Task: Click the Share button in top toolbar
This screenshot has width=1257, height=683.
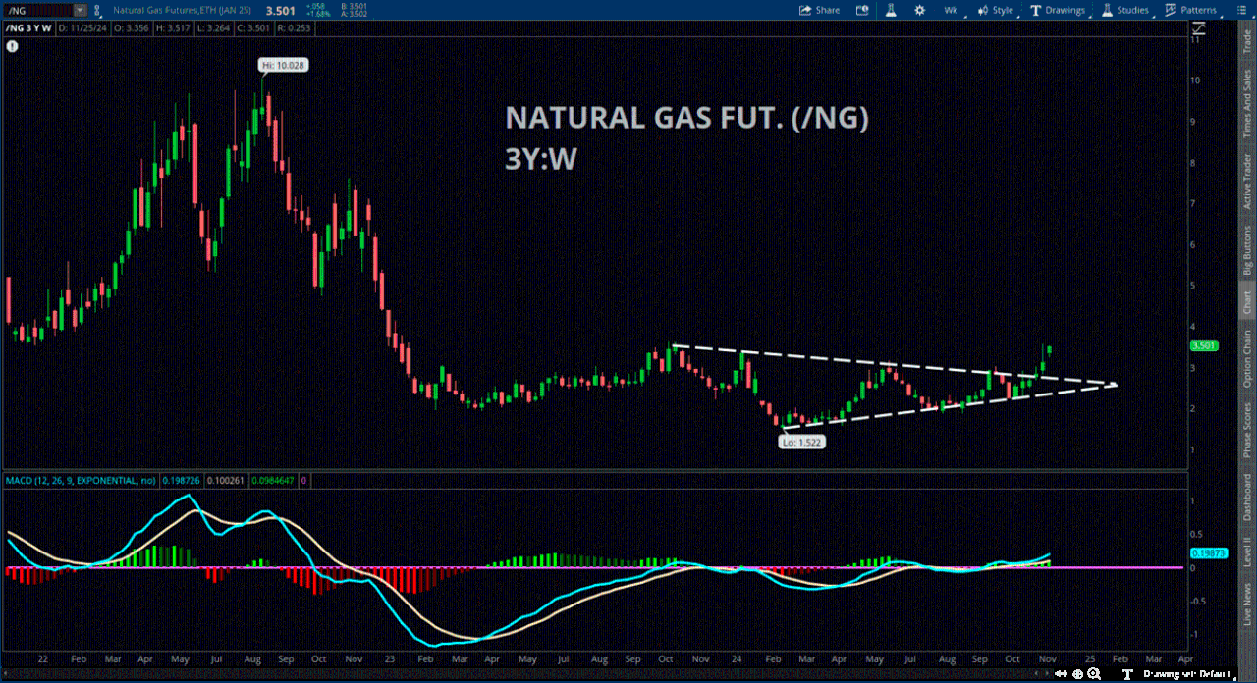Action: 819,10
